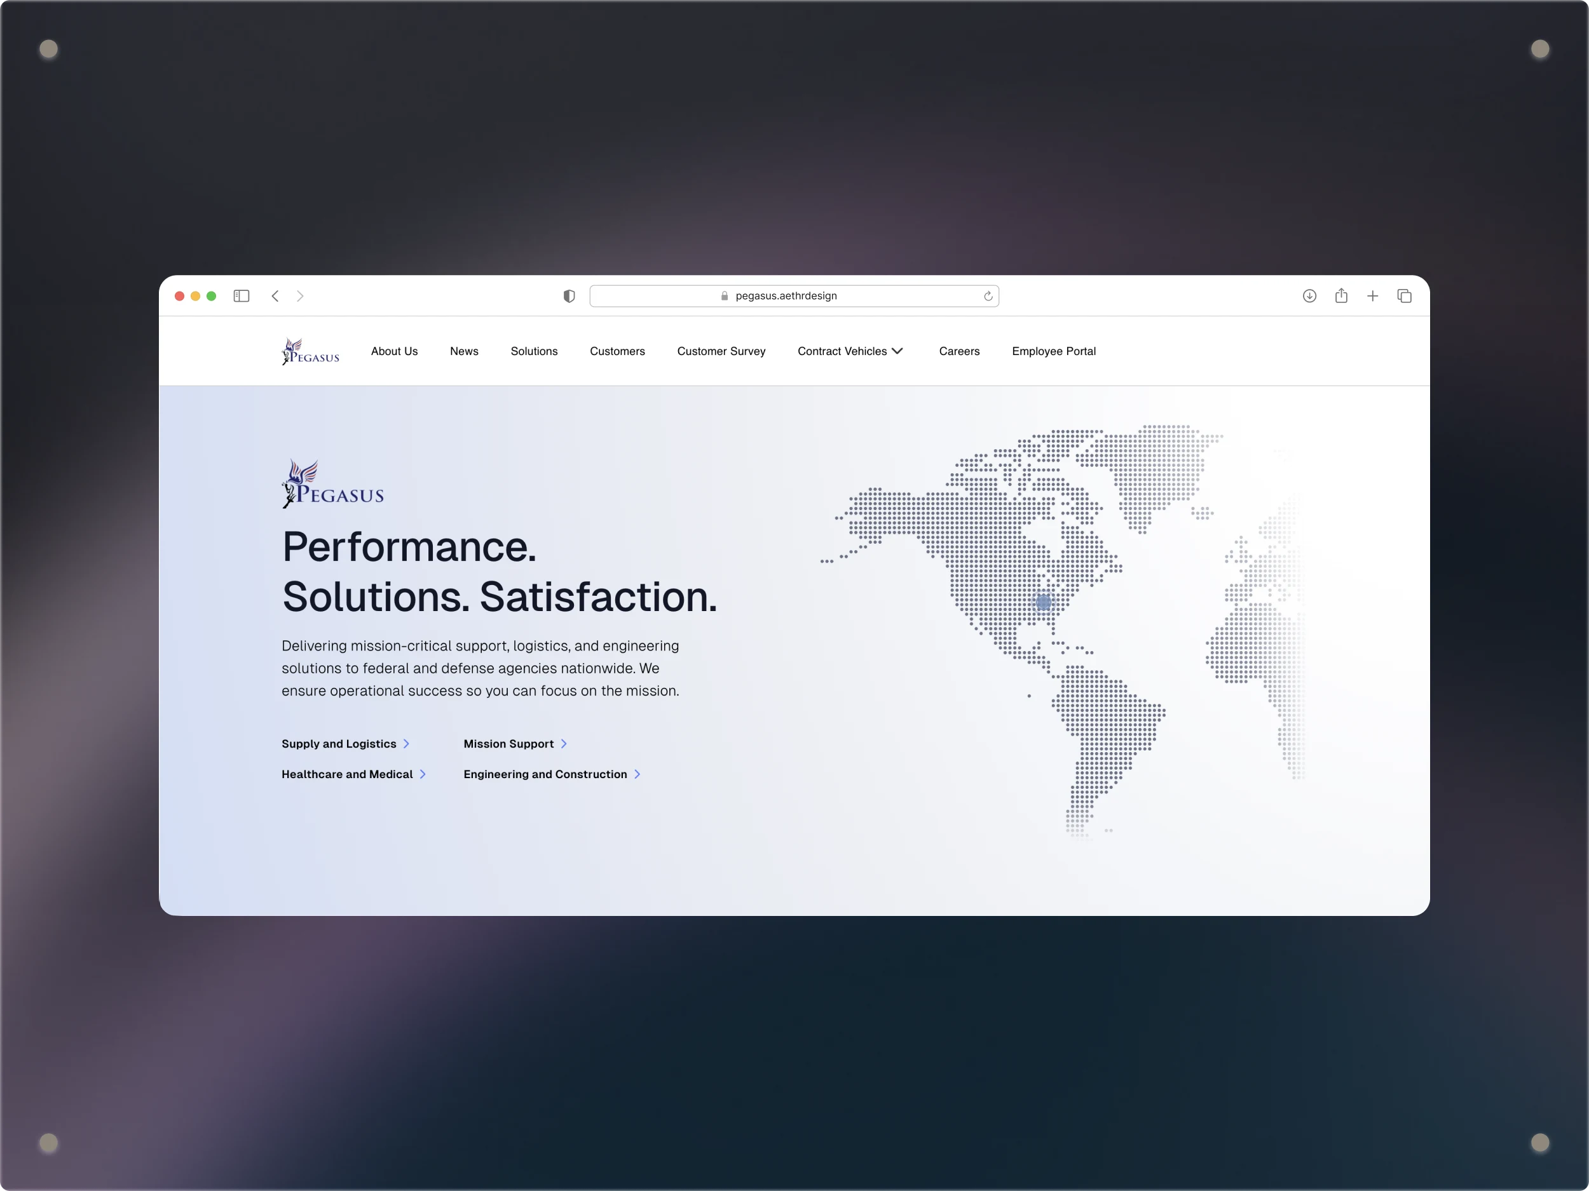Image resolution: width=1589 pixels, height=1191 pixels.
Task: Toggle the Safari sidebar icon
Action: [242, 296]
